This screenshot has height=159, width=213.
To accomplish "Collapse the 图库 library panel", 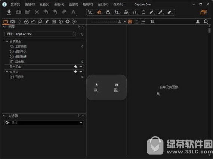I will click(4, 27).
